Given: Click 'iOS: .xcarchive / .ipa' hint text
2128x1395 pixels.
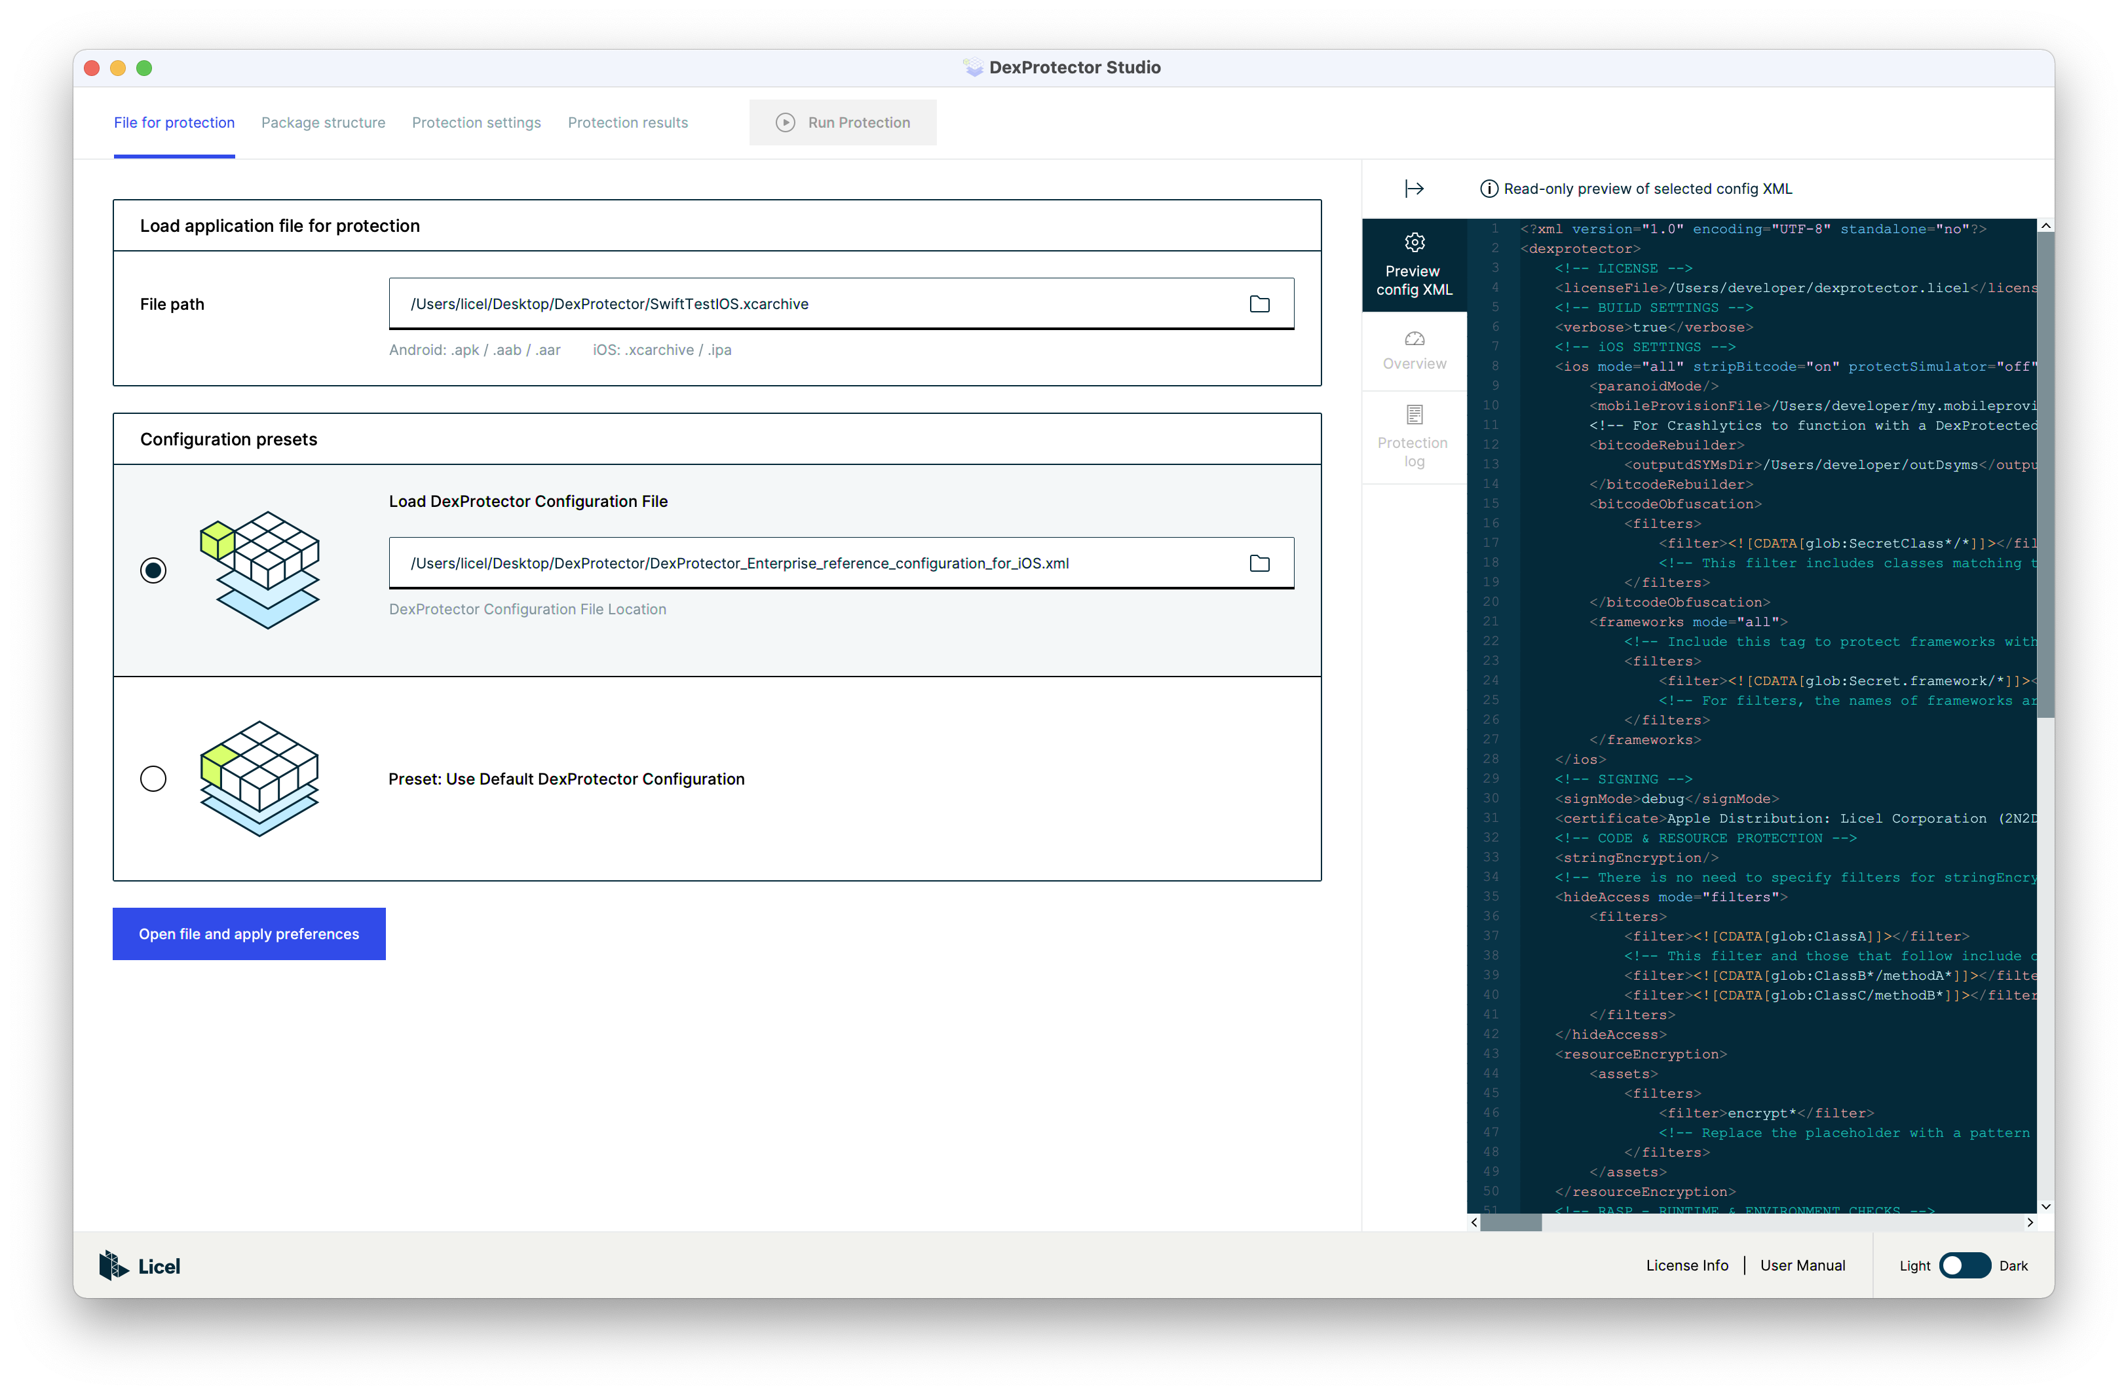Looking at the screenshot, I should 662,350.
